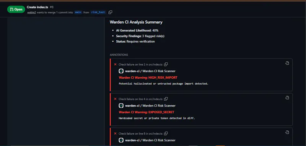
Task: Click warden-ci / Warden CI Risk Scanner in second annotation
Action: click(x=150, y=106)
